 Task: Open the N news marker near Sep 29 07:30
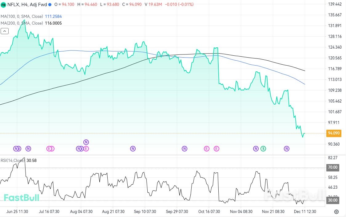point(184,149)
